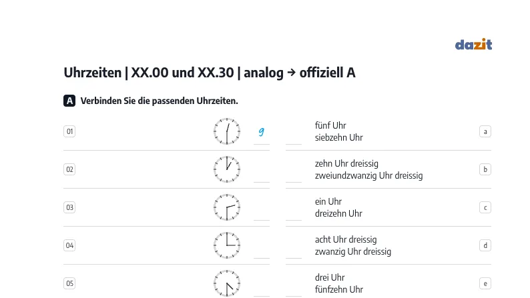Select the letter box e
The height and width of the screenshot is (298, 530).
coord(485,283)
